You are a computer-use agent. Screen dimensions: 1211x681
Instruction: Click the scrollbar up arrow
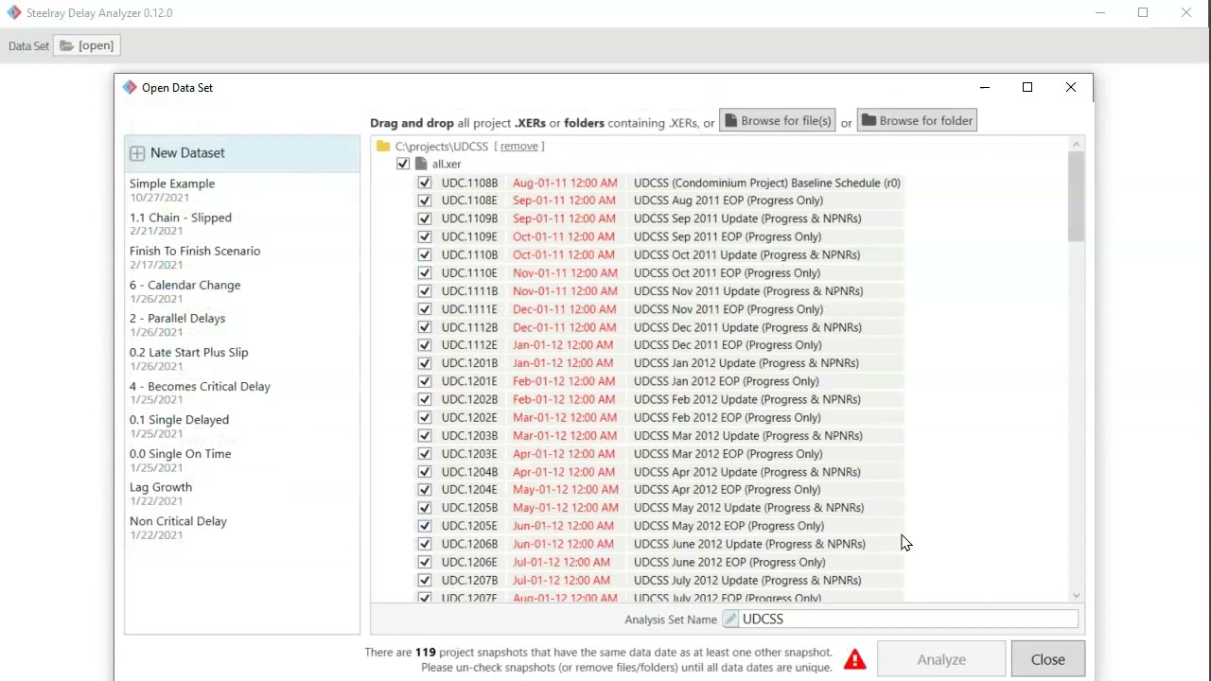(x=1076, y=145)
